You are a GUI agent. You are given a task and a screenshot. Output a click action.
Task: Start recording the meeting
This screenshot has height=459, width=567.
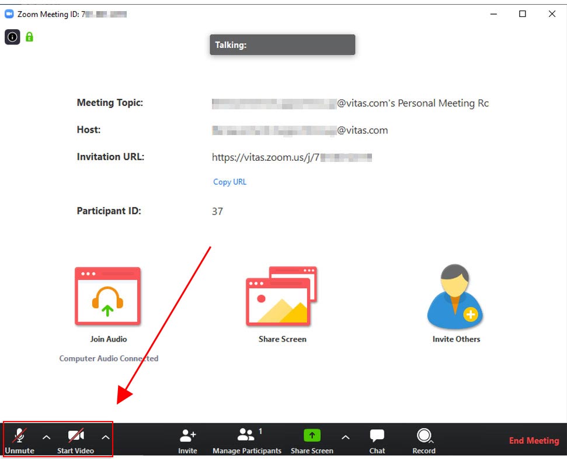(424, 439)
